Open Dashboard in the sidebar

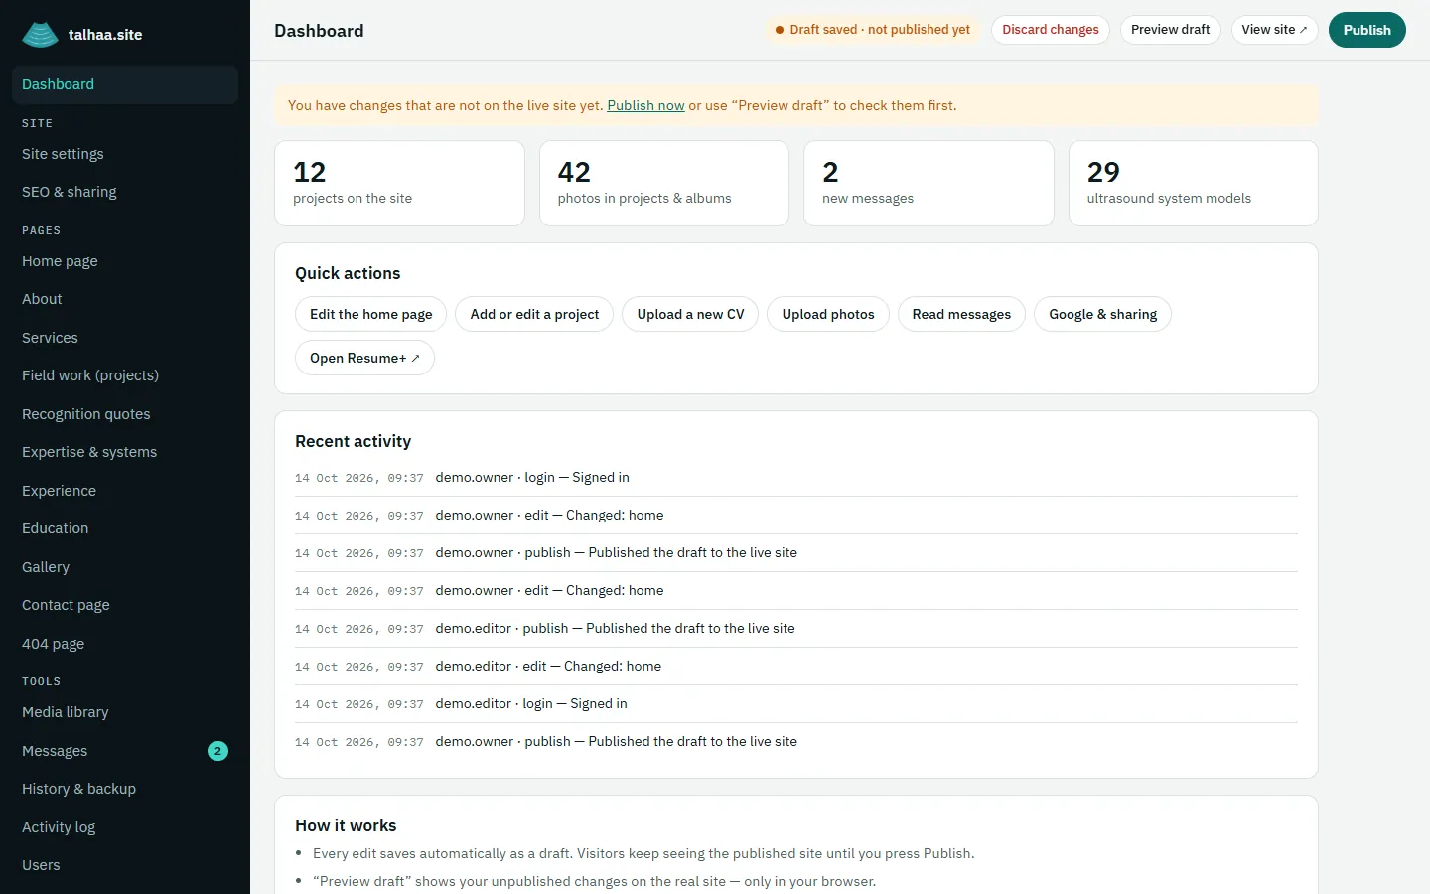[x=125, y=84]
